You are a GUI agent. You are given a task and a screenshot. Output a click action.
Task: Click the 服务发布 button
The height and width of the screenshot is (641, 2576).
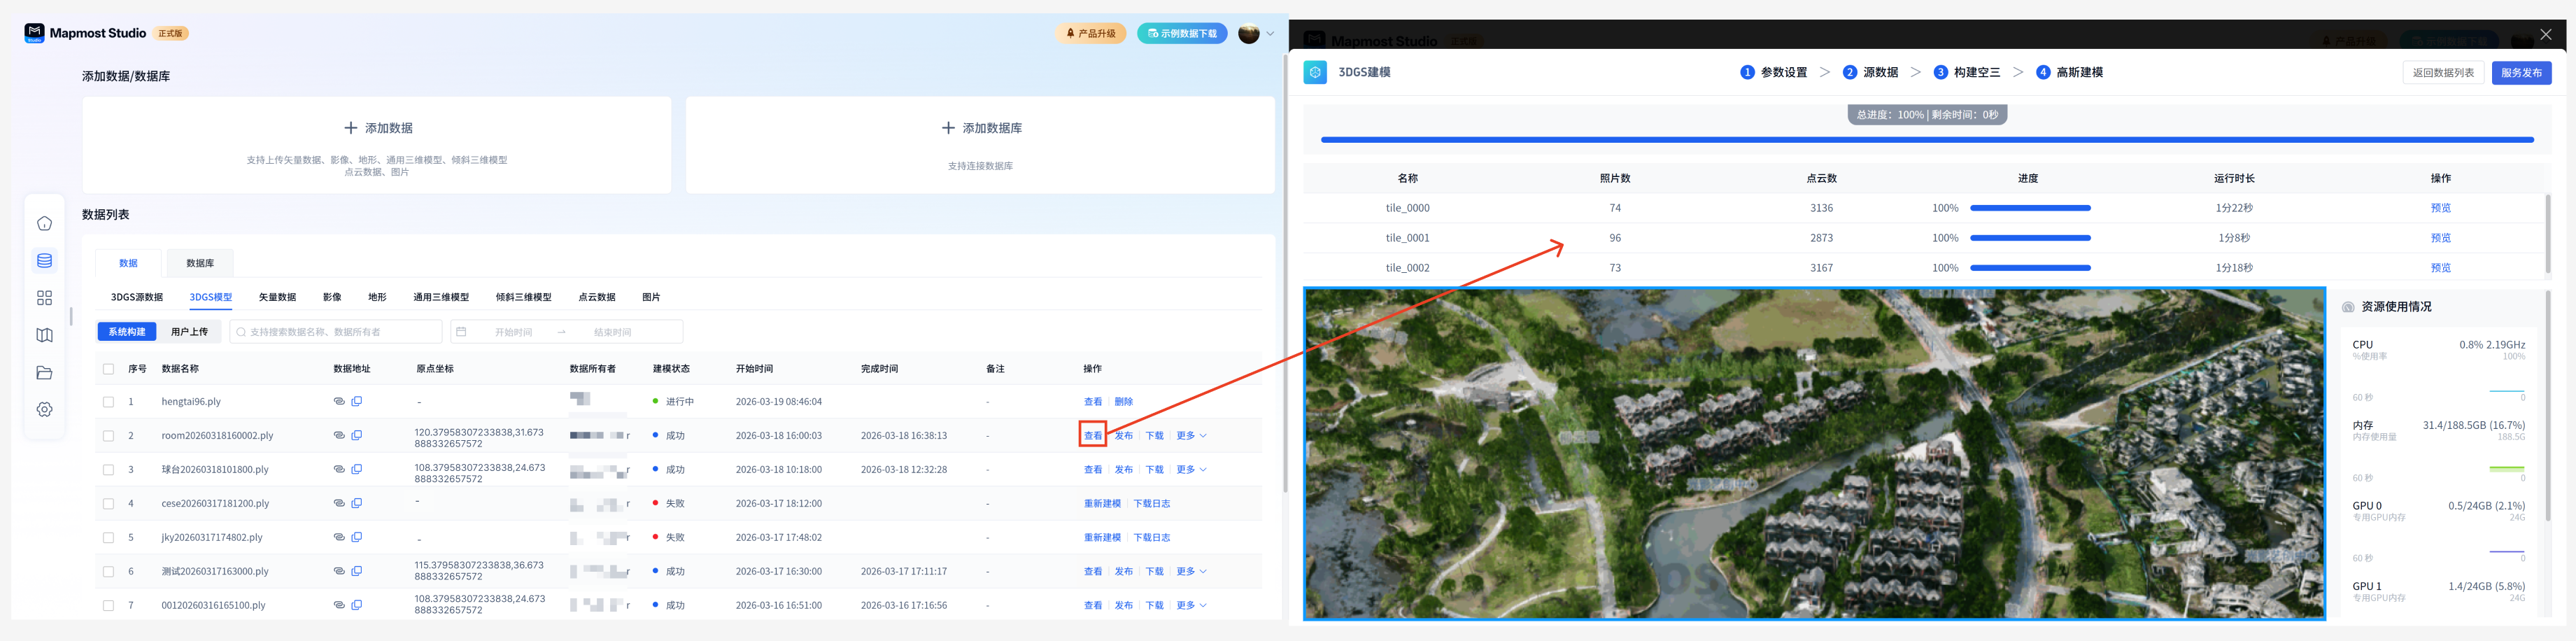(x=2520, y=73)
